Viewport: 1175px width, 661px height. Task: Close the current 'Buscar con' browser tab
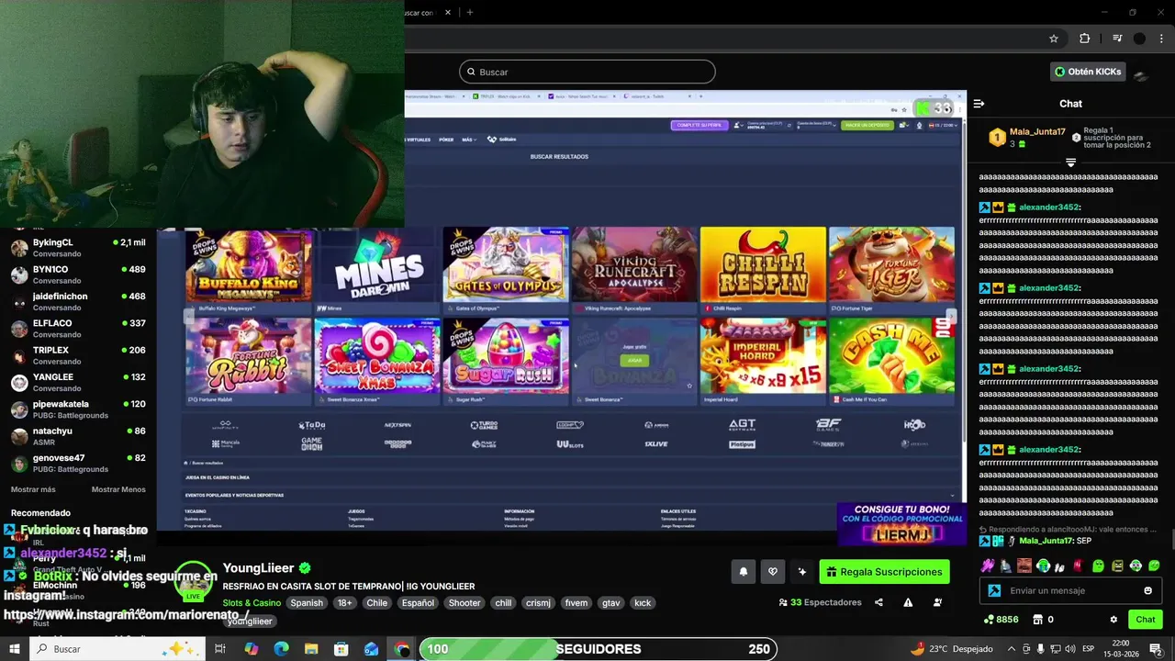coord(448,12)
